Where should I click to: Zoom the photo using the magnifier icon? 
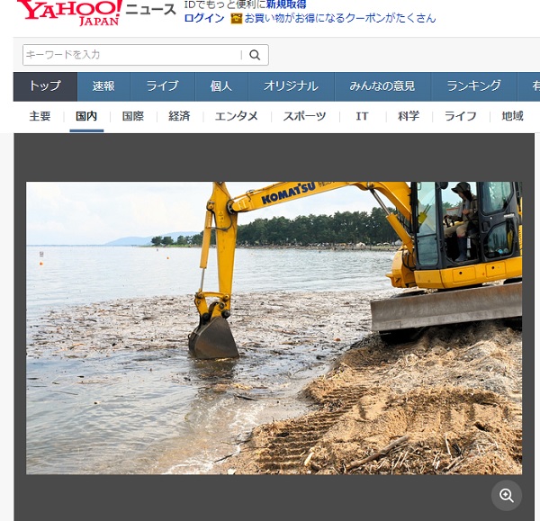pyautogui.click(x=506, y=495)
